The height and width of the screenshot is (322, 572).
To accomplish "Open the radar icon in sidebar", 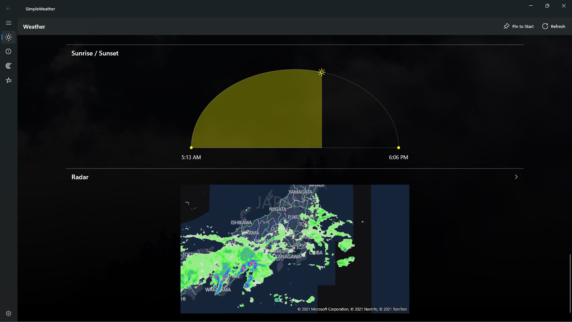I will (9, 65).
